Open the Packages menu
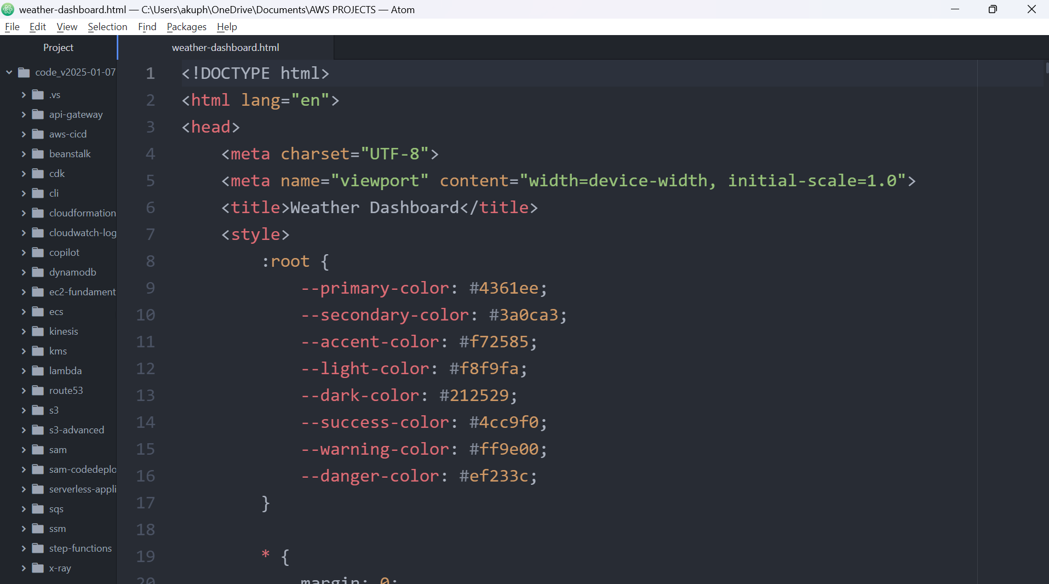Screen dimensions: 1049x584 (186, 27)
